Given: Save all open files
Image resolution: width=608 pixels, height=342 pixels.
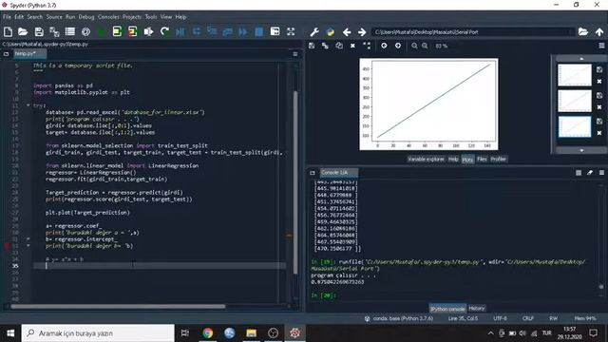Looking at the screenshot, I should click(54, 31).
